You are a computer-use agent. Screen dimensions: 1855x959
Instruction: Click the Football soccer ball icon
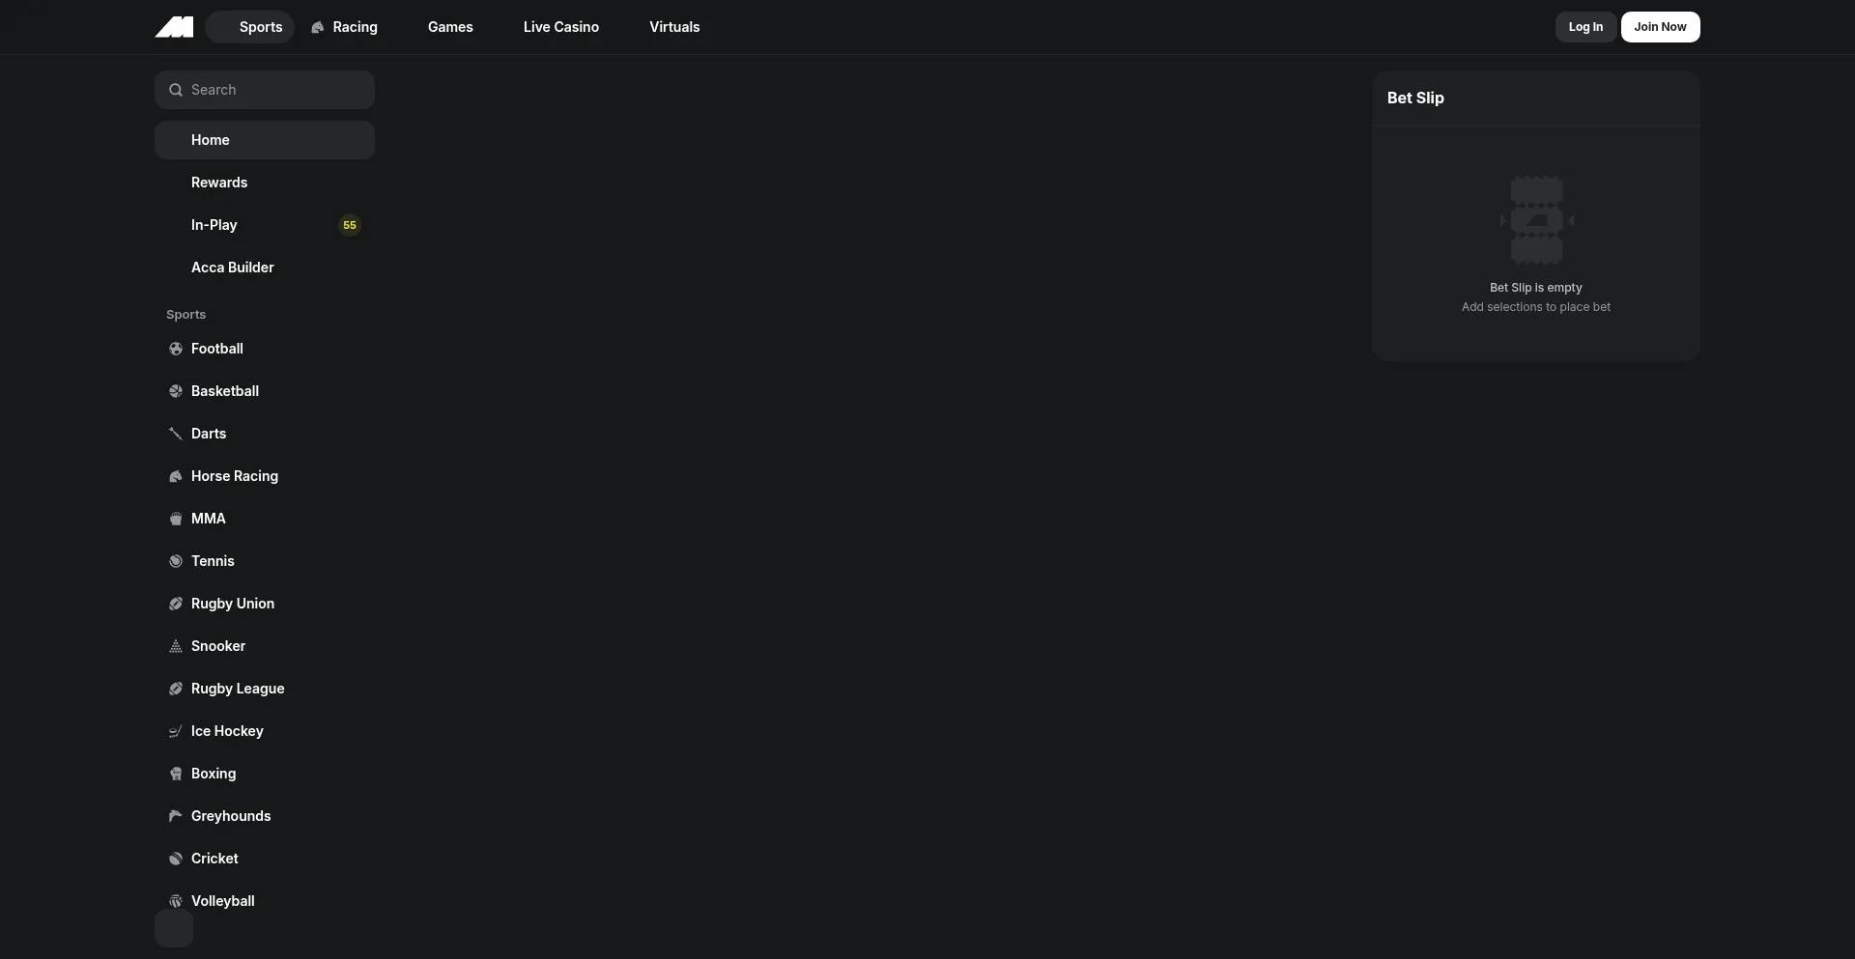176,349
